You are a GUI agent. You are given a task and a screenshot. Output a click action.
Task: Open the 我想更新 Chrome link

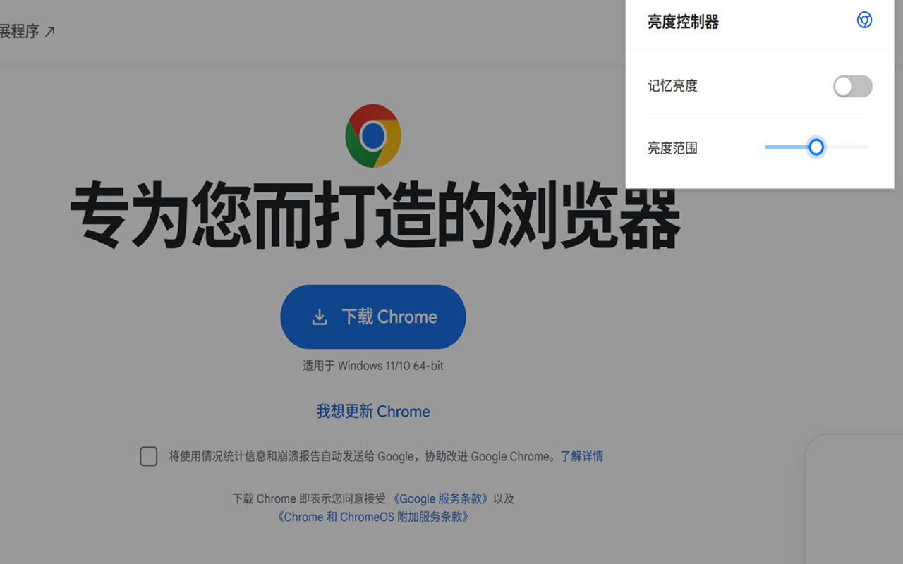pos(373,412)
